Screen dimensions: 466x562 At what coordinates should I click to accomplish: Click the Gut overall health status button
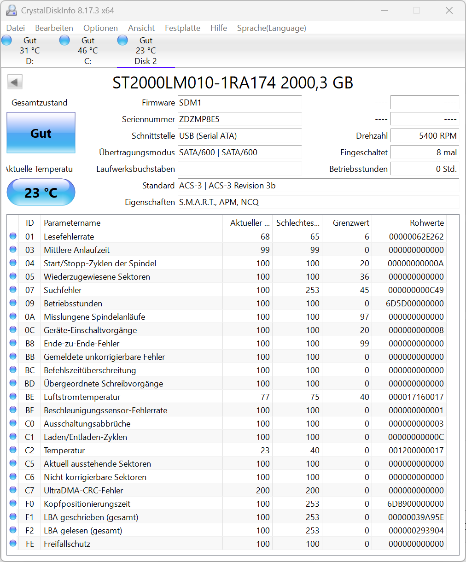[x=41, y=133]
